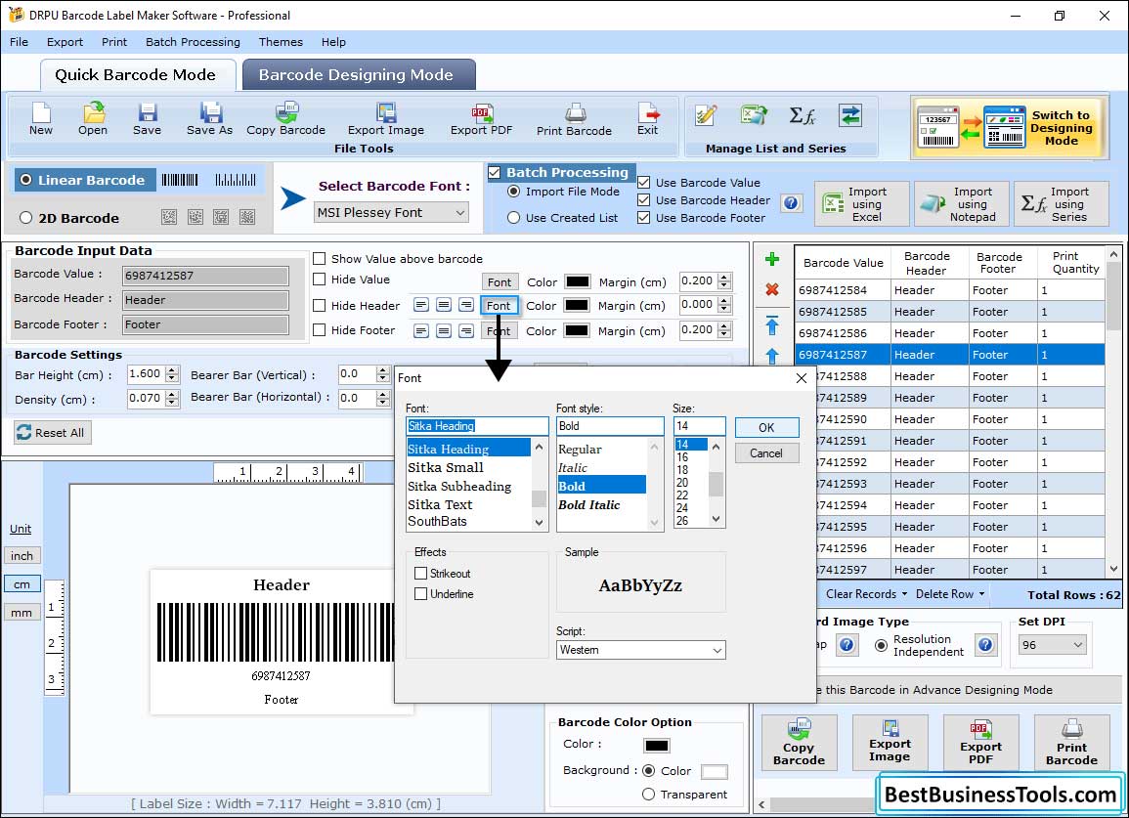
Task: Click the Exit icon
Action: [x=647, y=119]
